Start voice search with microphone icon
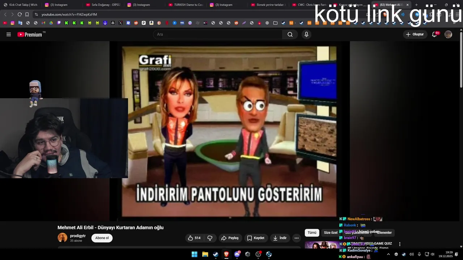The image size is (463, 260). (x=306, y=34)
